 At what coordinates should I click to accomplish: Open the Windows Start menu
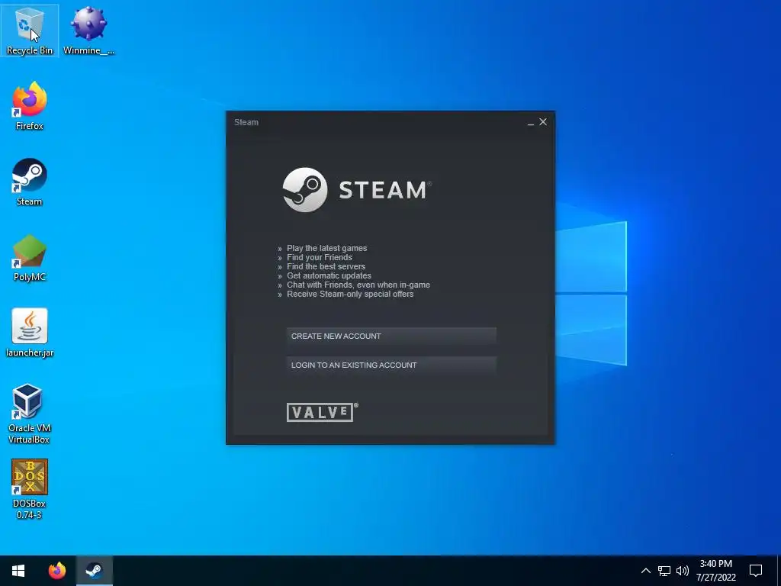18,571
